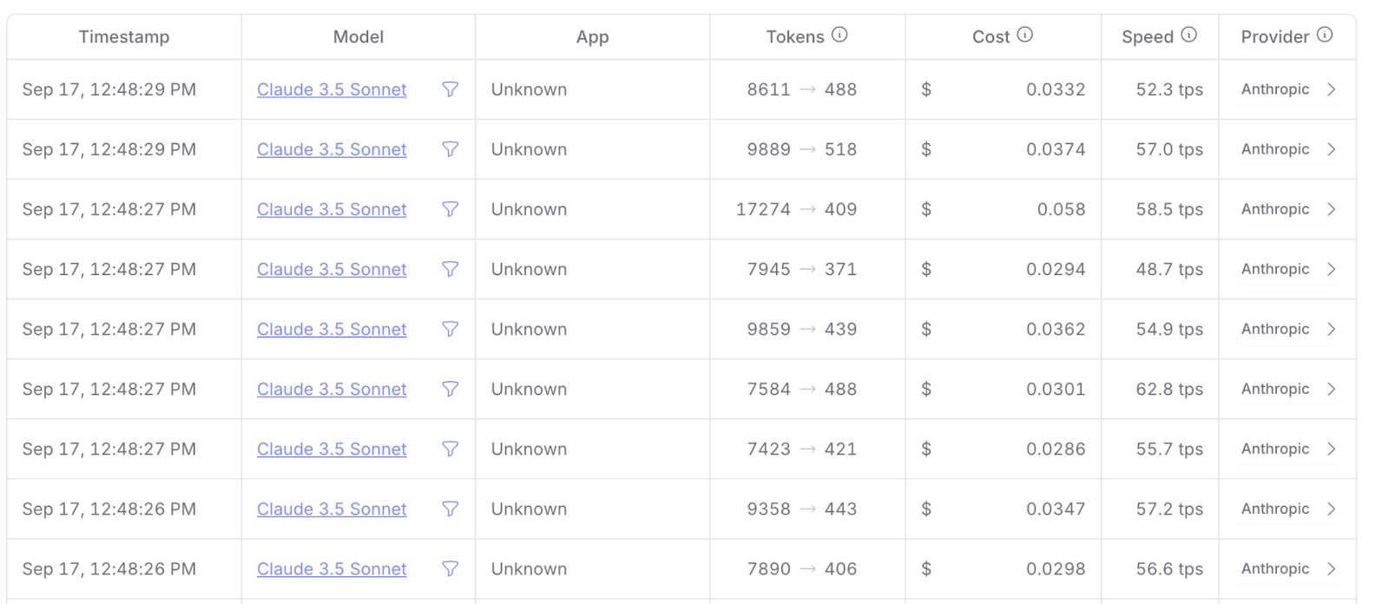Open the model link on the 57.2 tps row
Viewport: 1389px width, 604px height.
coord(332,509)
